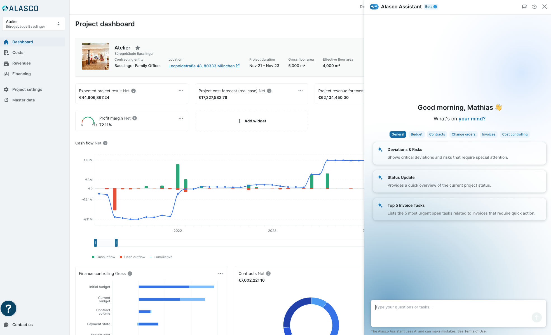Image resolution: width=551 pixels, height=335 pixels.
Task: Click info icon next to Cash flow Net
Action: [x=105, y=143]
